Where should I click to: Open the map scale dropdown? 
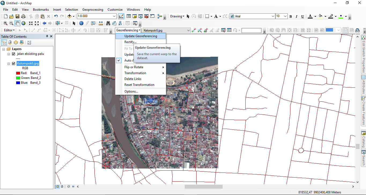pyautogui.click(x=114, y=16)
